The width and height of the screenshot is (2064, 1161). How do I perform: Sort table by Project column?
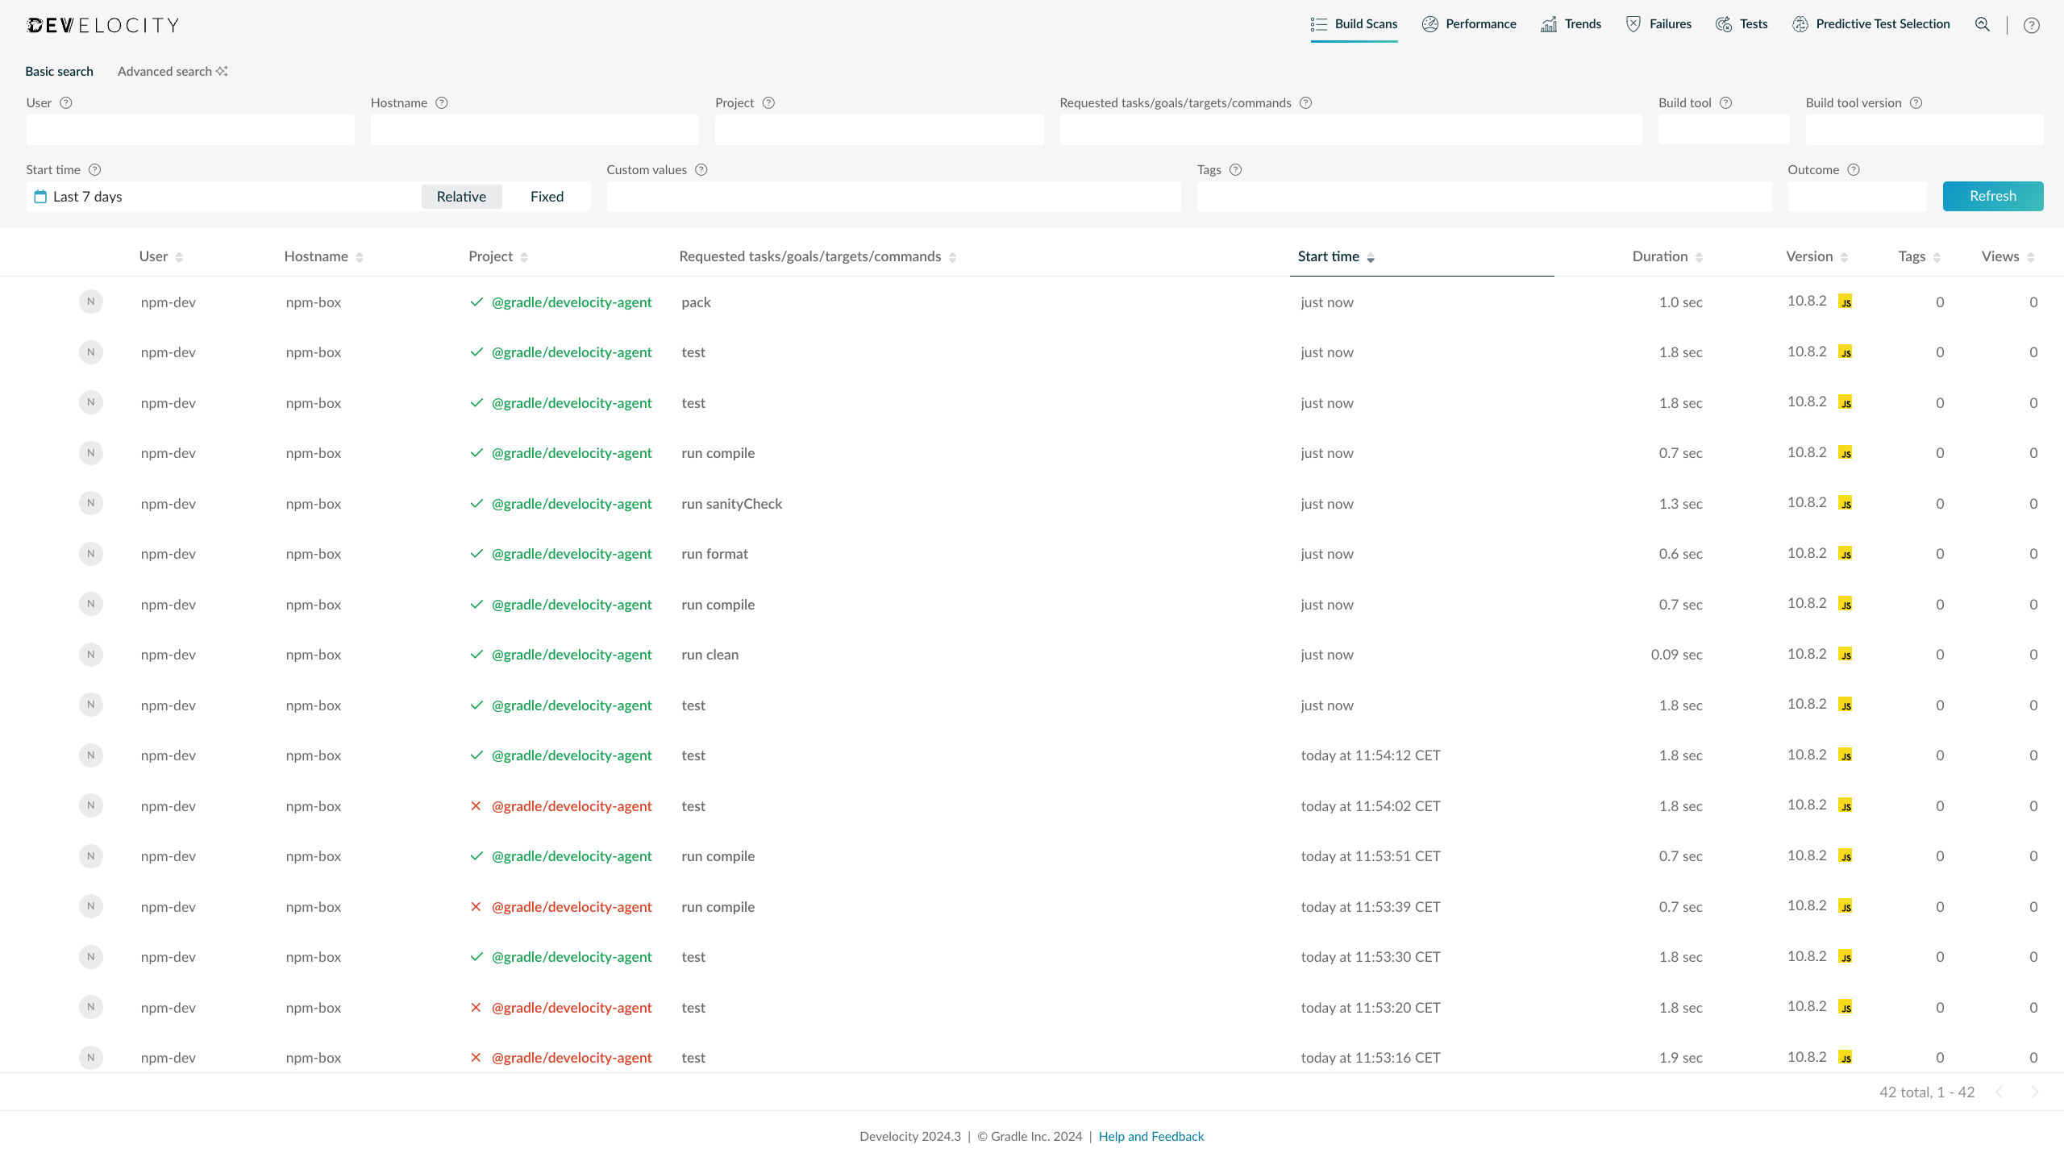[x=498, y=256]
